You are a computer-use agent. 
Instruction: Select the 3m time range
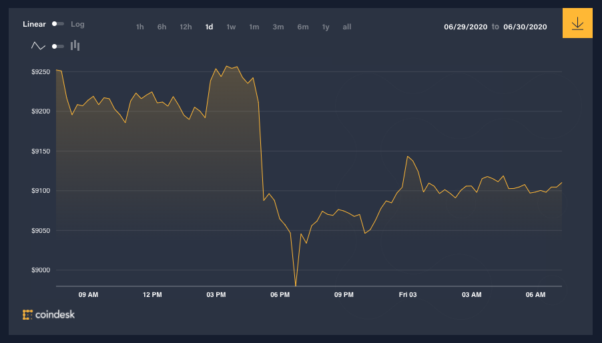coord(278,27)
